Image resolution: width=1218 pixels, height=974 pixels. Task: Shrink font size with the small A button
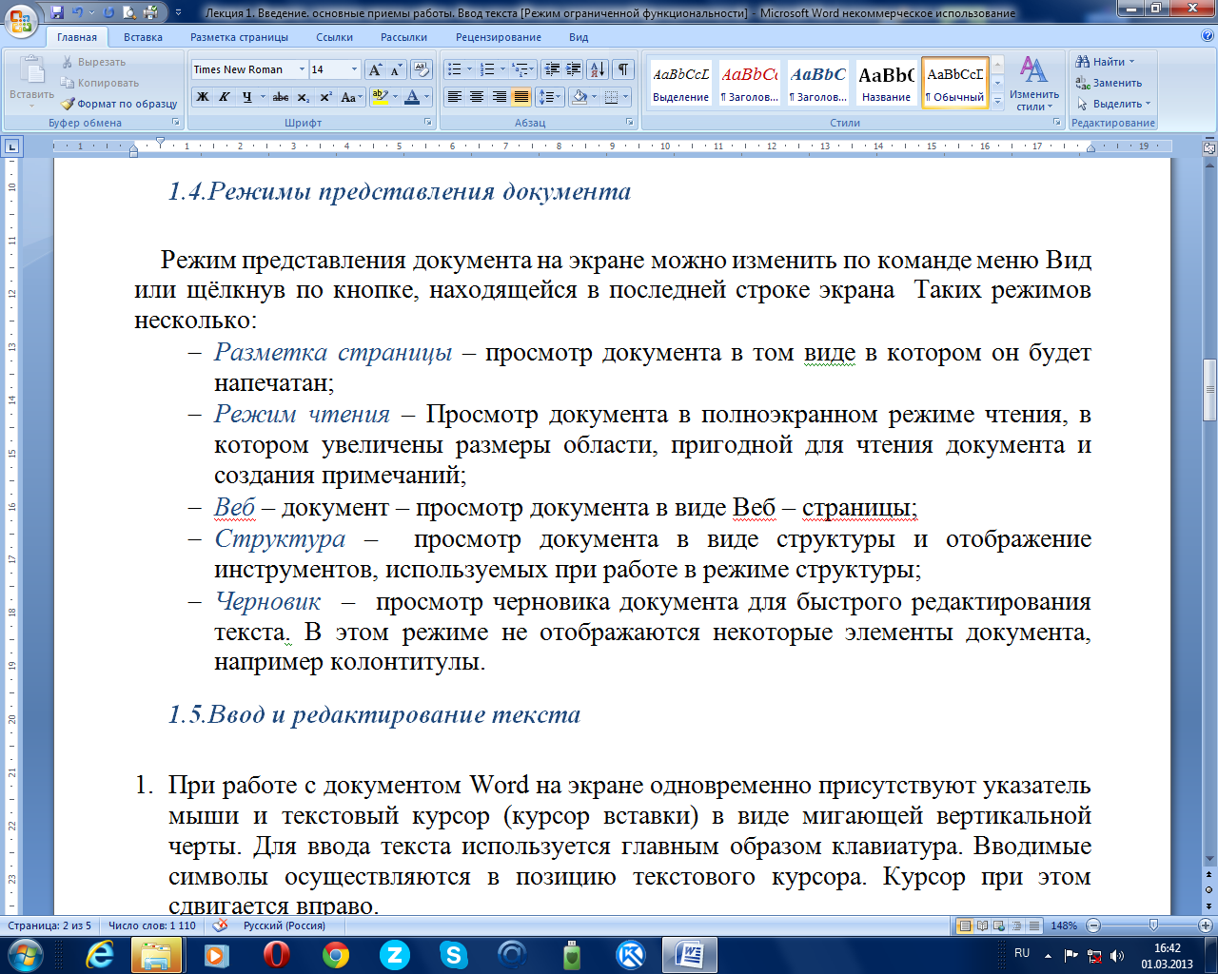coord(396,69)
